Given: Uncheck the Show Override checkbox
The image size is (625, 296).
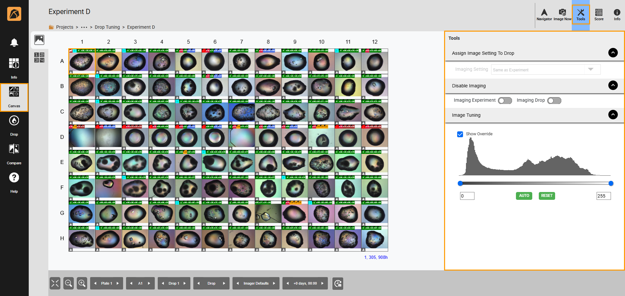Looking at the screenshot, I should click(460, 134).
